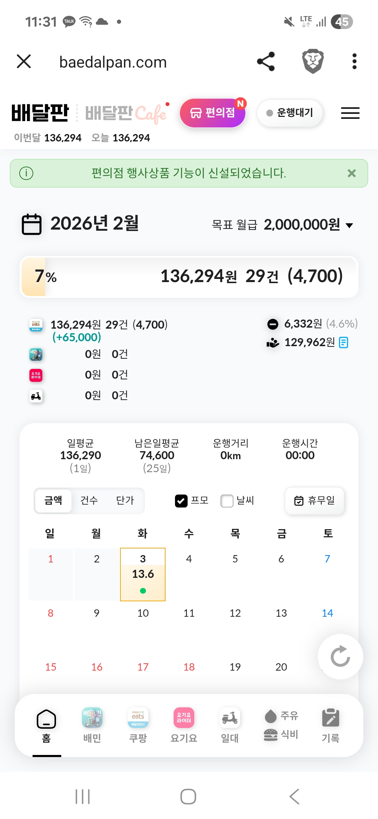Toggle the 운행대기 status button
This screenshot has width=378, height=819.
pyautogui.click(x=290, y=113)
